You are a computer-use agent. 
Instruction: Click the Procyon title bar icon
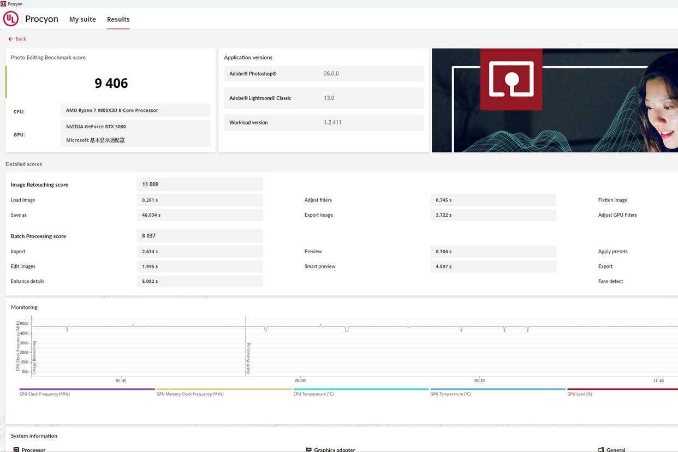point(3,4)
